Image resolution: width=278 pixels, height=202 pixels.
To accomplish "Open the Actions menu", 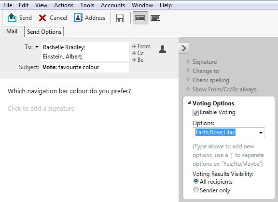I will click(64, 5).
